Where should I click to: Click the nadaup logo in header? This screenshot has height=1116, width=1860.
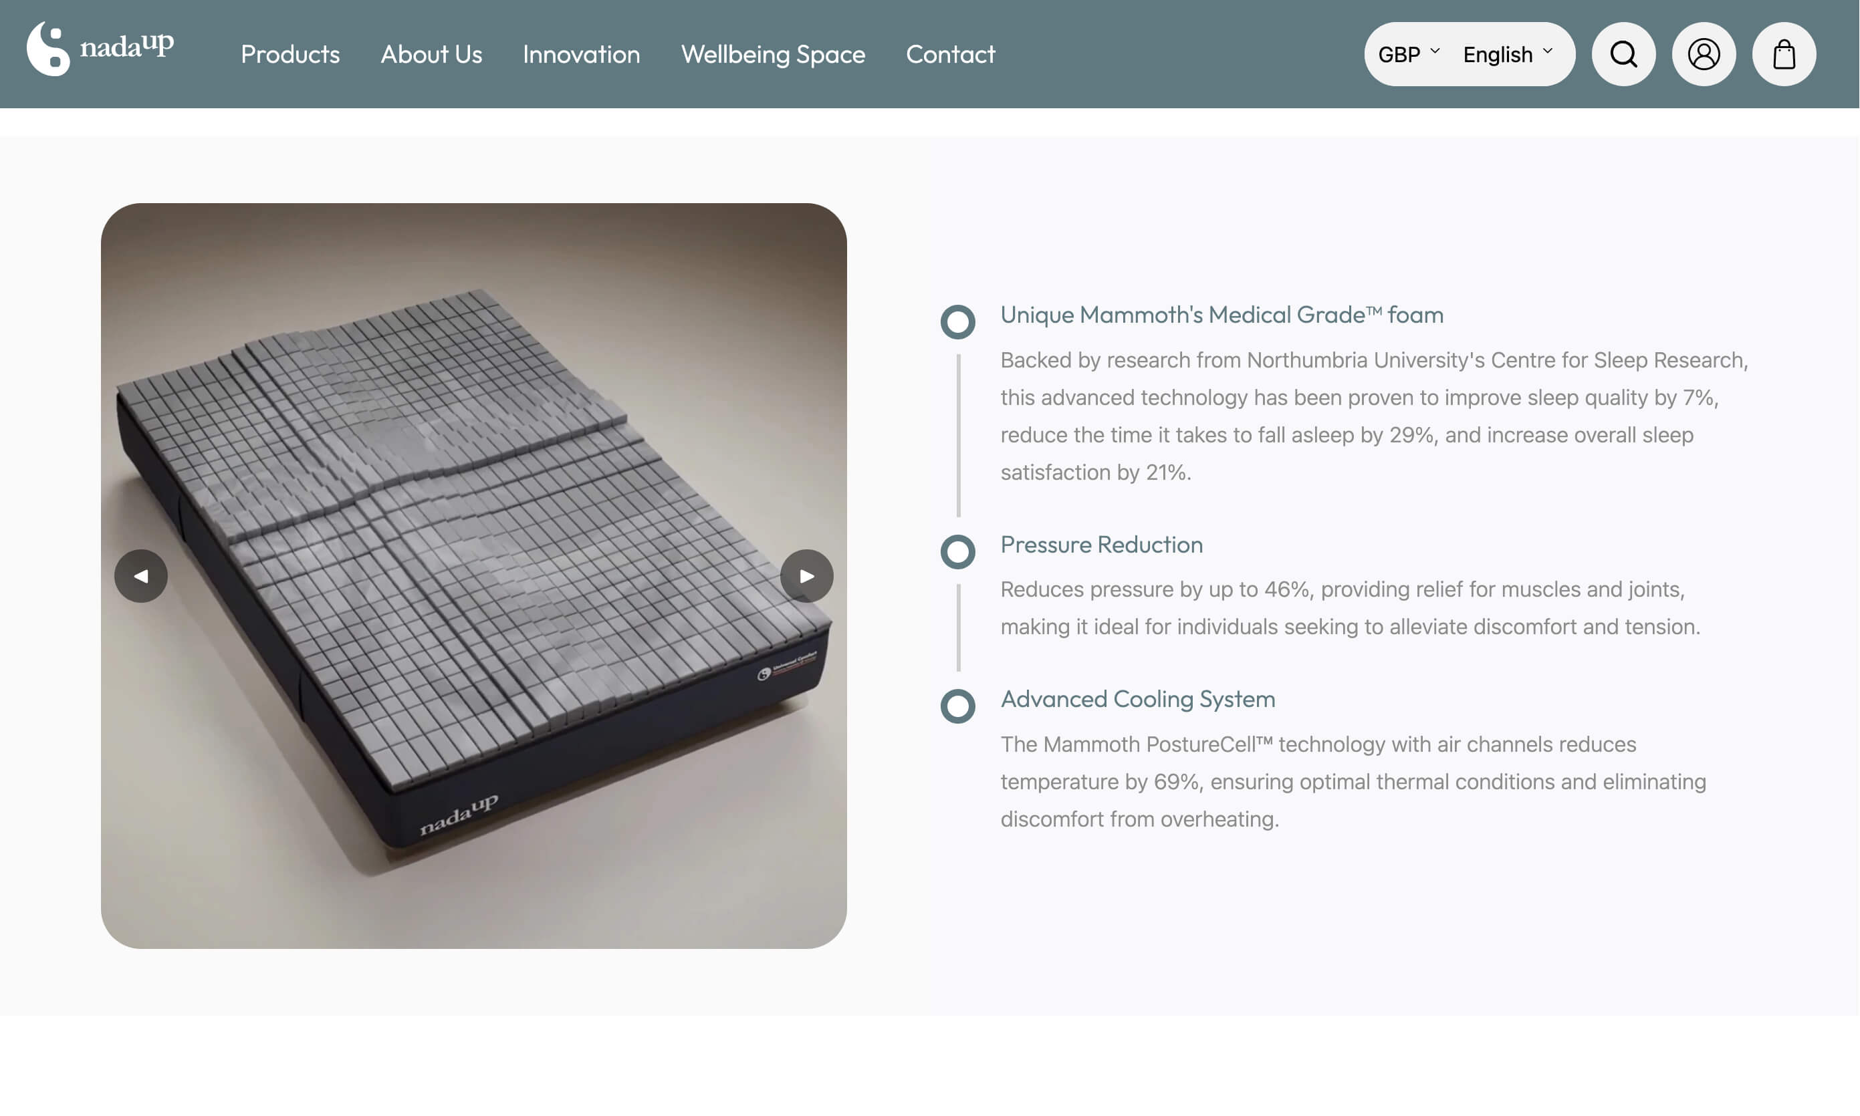(100, 49)
